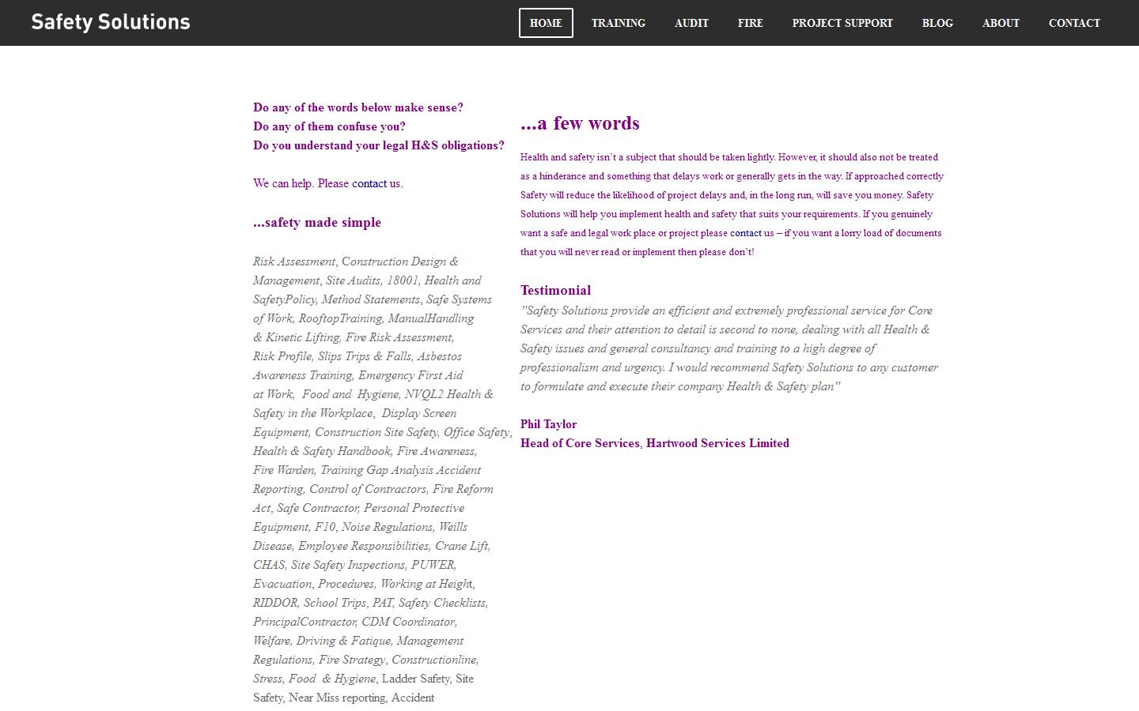Navigate to the TRAINING page
Image resolution: width=1139 pixels, height=711 pixels.
[x=619, y=23]
